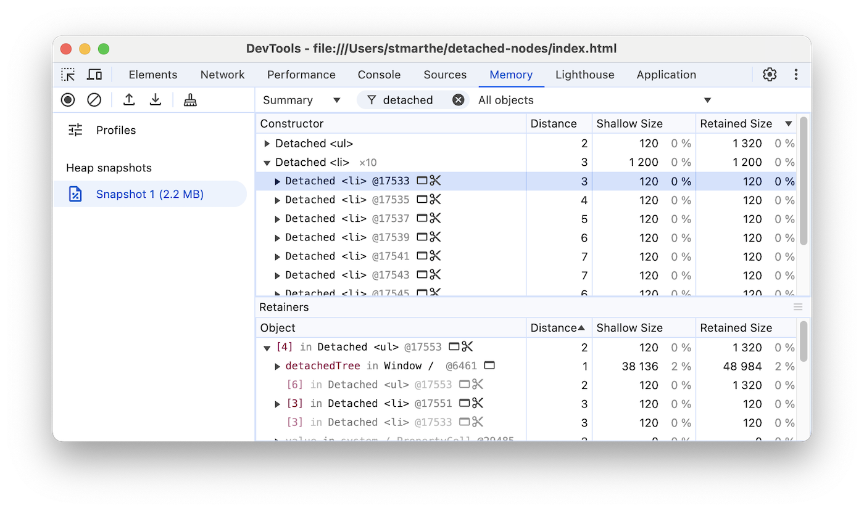Sort by the Shallow Size column header
The image size is (864, 511).
coord(629,123)
